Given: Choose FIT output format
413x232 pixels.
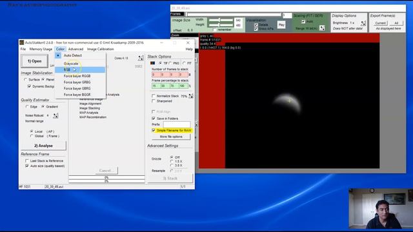Looking at the screenshot, I should 184,63.
